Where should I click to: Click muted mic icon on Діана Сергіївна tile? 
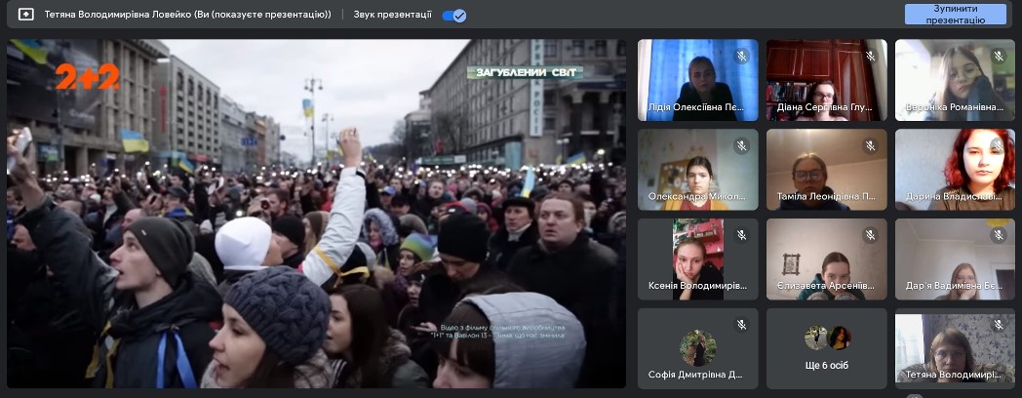click(870, 56)
